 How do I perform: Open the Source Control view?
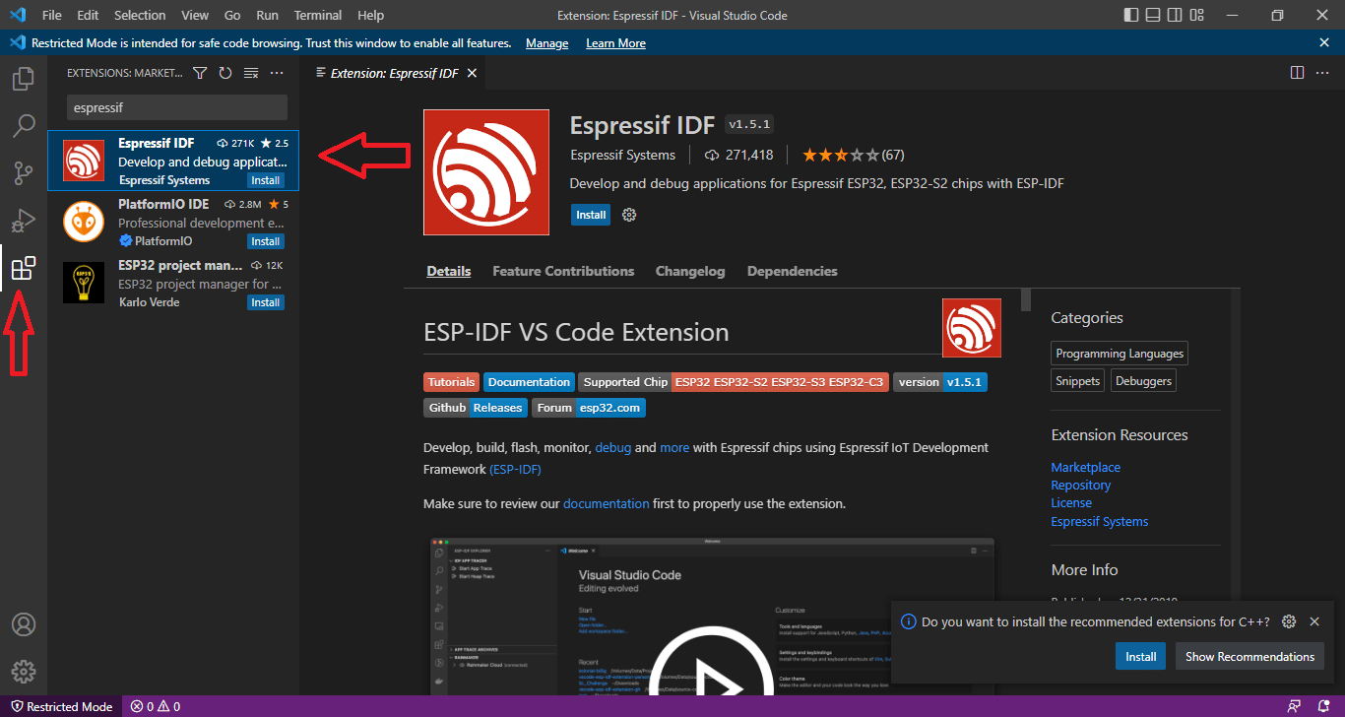(x=24, y=173)
